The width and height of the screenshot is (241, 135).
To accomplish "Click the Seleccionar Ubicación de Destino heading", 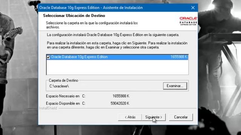I will tap(74, 16).
